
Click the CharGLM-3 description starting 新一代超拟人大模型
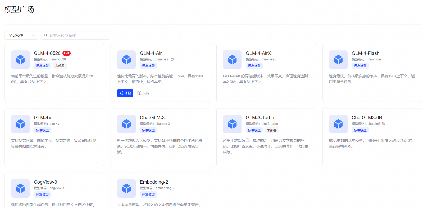[160, 146]
